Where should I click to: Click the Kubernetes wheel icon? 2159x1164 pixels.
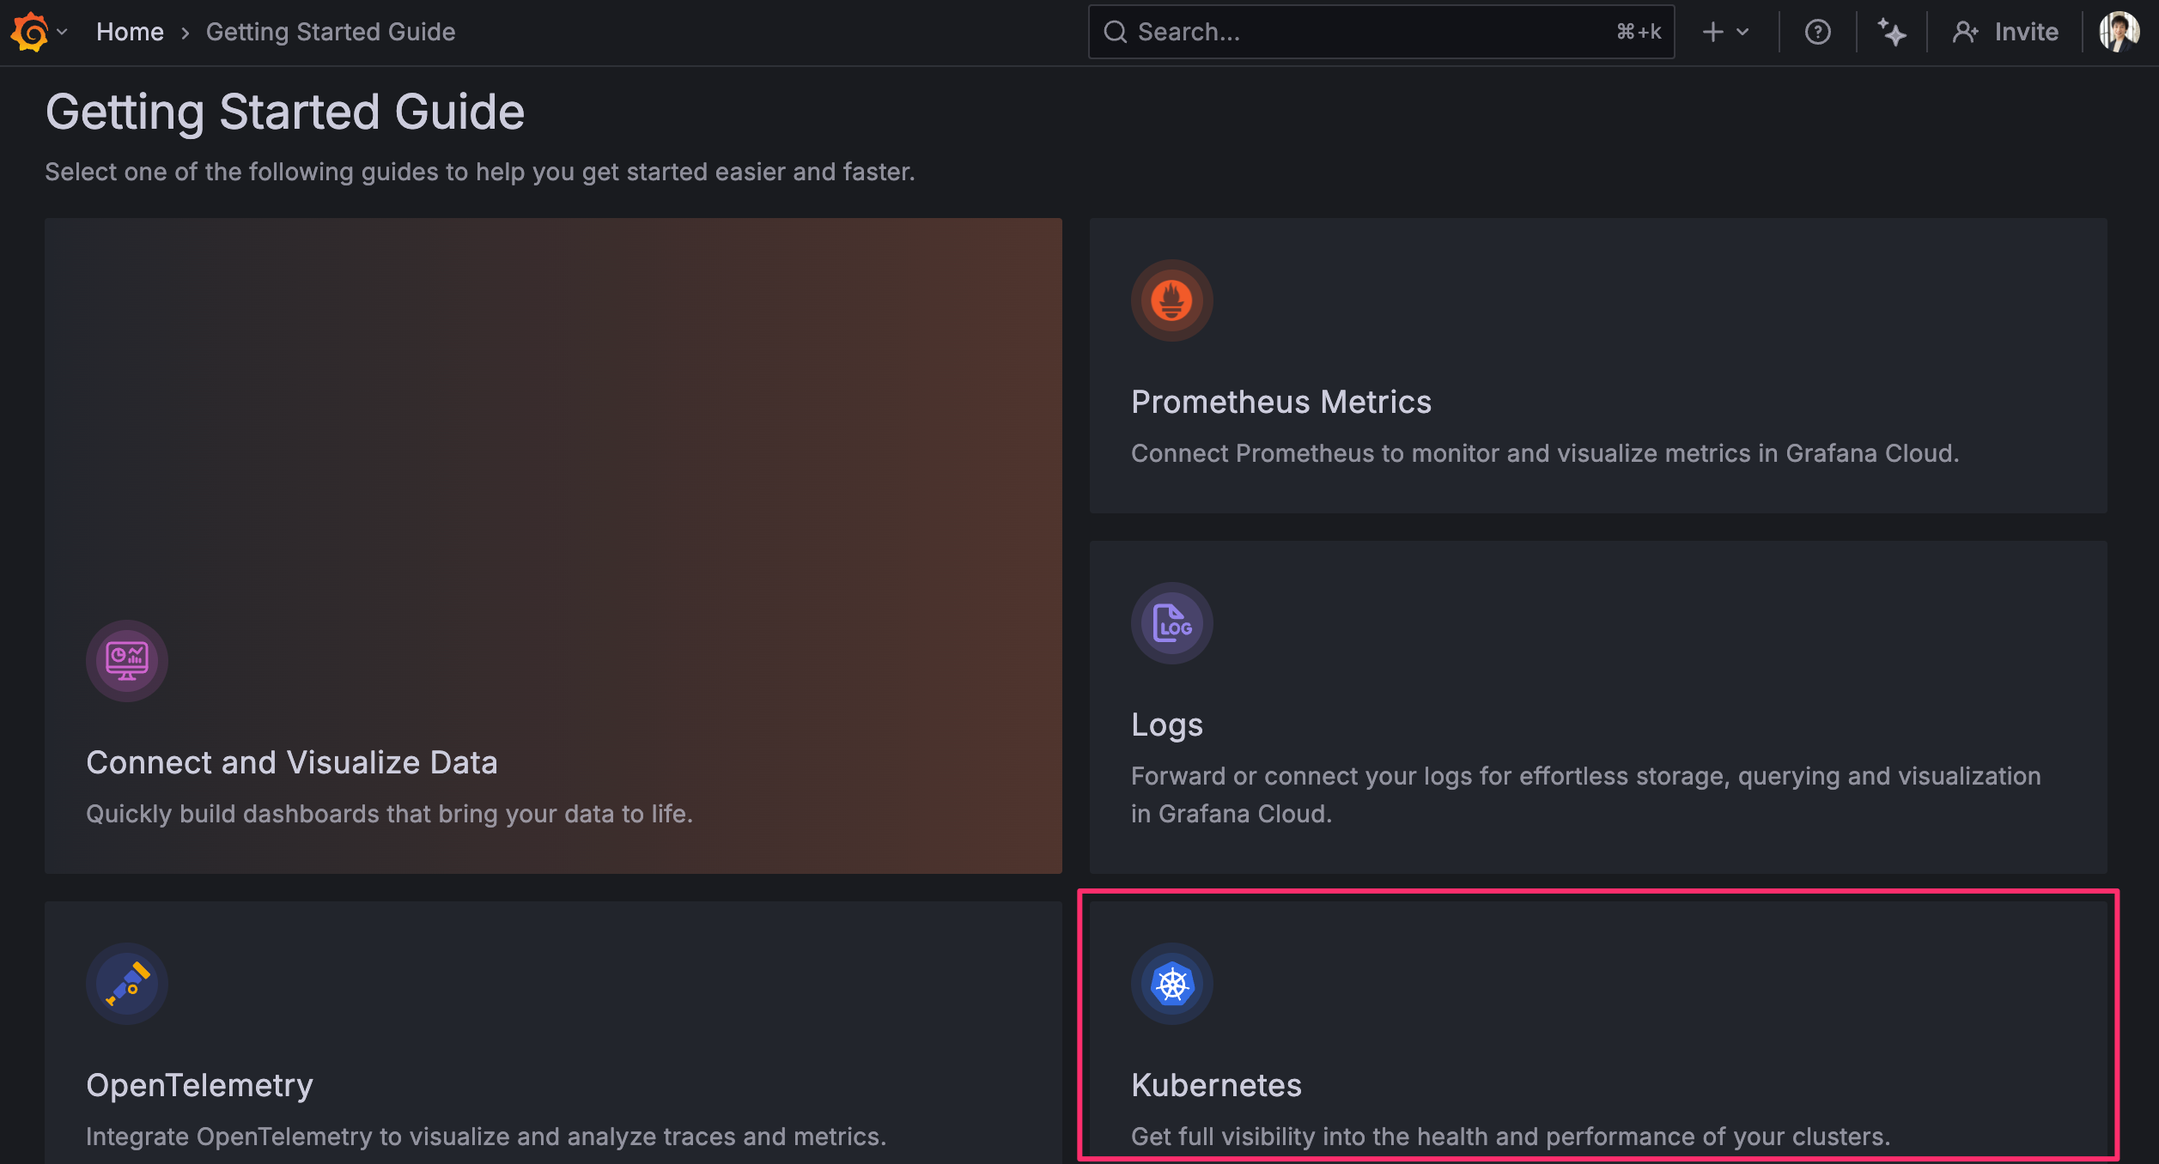[1171, 984]
